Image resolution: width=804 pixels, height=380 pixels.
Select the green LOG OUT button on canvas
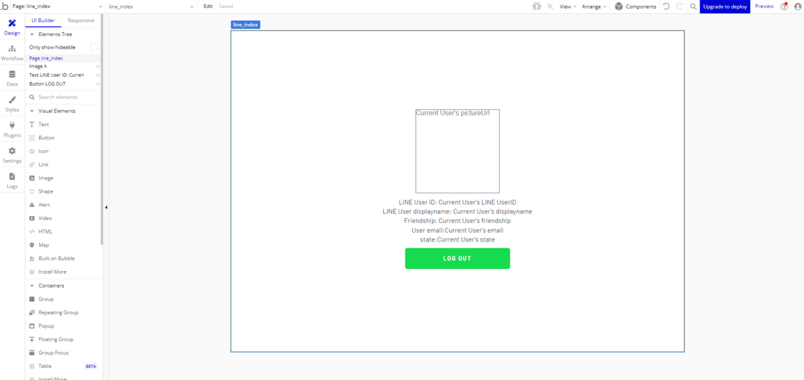click(x=458, y=258)
